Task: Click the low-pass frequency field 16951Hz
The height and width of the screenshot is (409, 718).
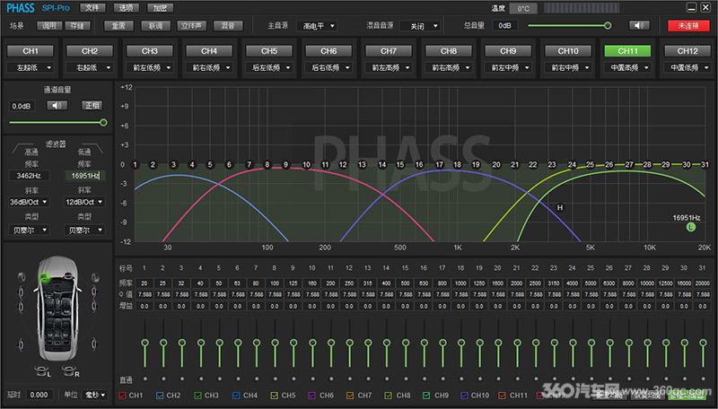Action: click(84, 176)
